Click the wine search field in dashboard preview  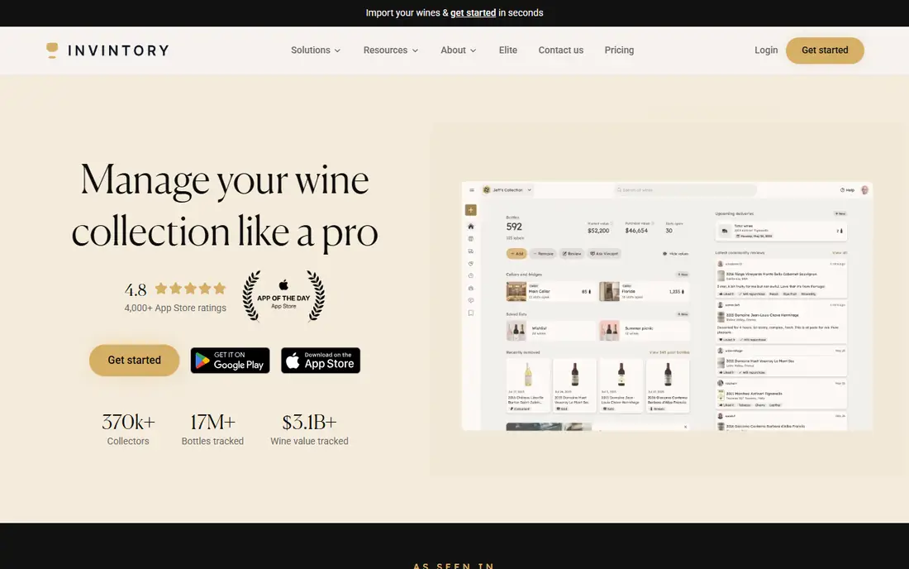point(685,190)
